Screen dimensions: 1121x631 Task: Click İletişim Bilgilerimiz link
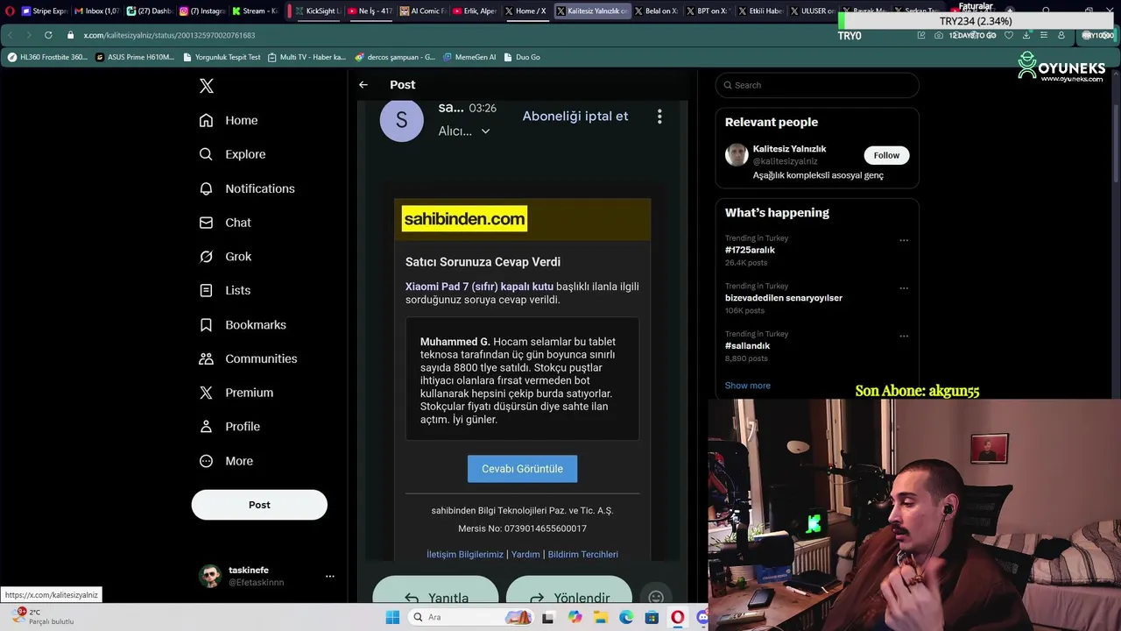(x=465, y=555)
